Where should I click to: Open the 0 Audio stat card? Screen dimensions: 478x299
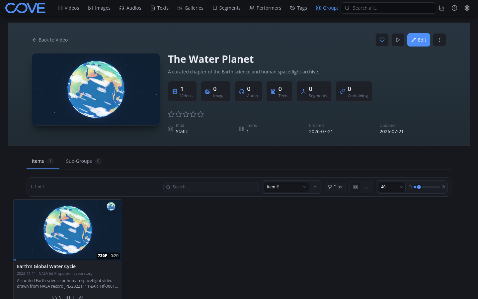pos(248,91)
